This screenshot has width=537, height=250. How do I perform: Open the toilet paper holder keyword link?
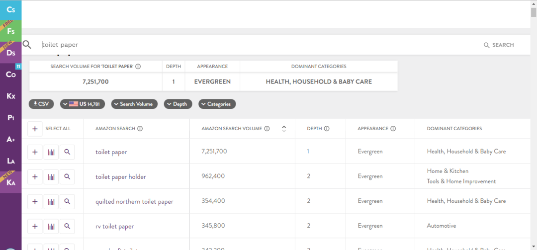[x=120, y=177]
